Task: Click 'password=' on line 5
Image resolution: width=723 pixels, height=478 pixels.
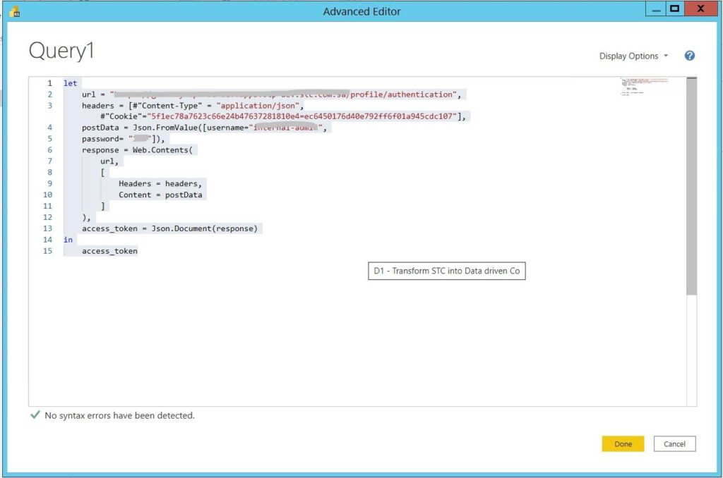Action: click(102, 139)
